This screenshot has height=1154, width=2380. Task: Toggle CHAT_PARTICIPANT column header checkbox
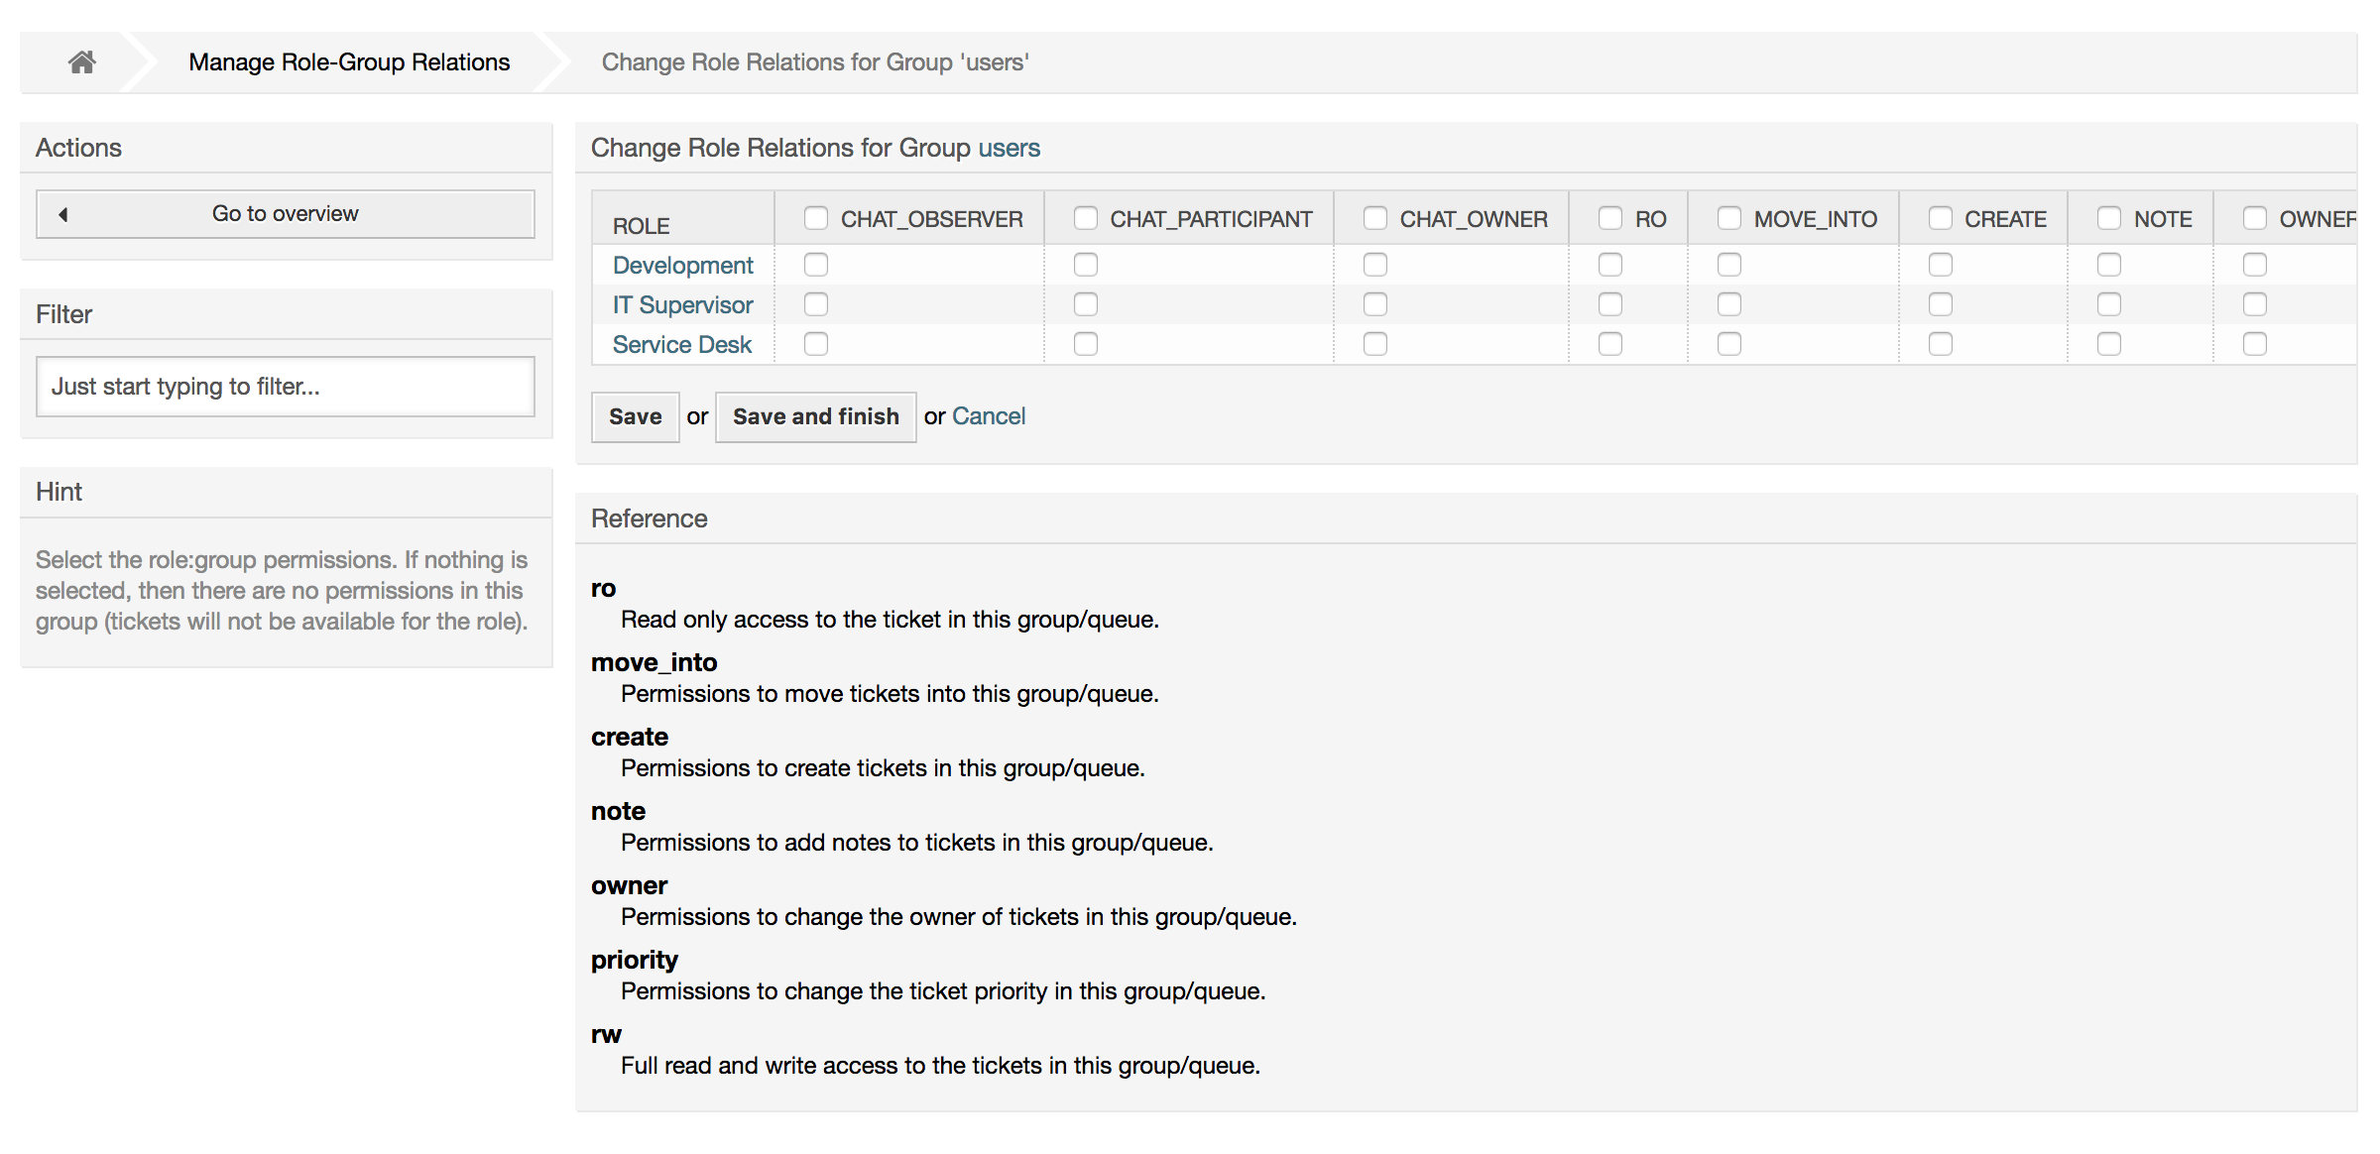coord(1082,217)
